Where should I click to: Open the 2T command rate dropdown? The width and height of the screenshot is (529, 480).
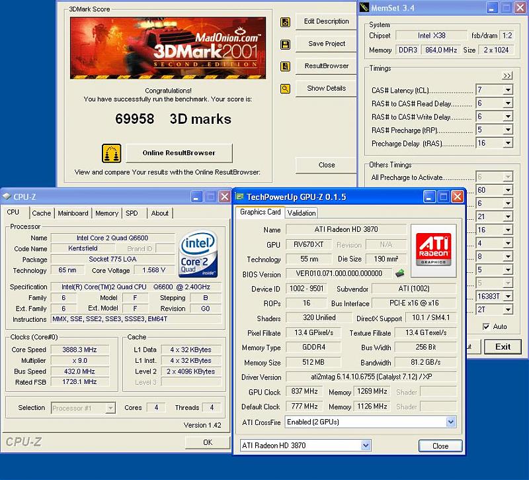[x=508, y=309]
